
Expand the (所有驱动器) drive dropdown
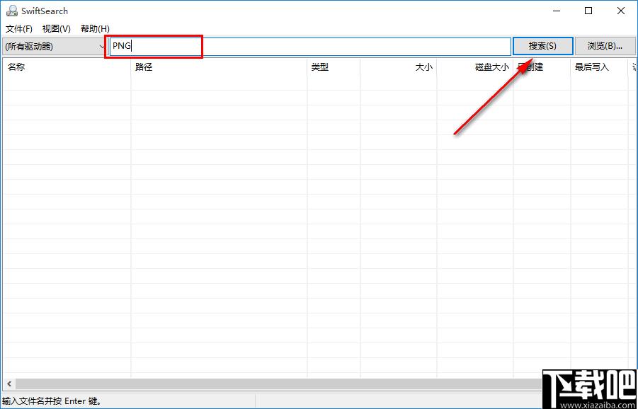click(55, 46)
